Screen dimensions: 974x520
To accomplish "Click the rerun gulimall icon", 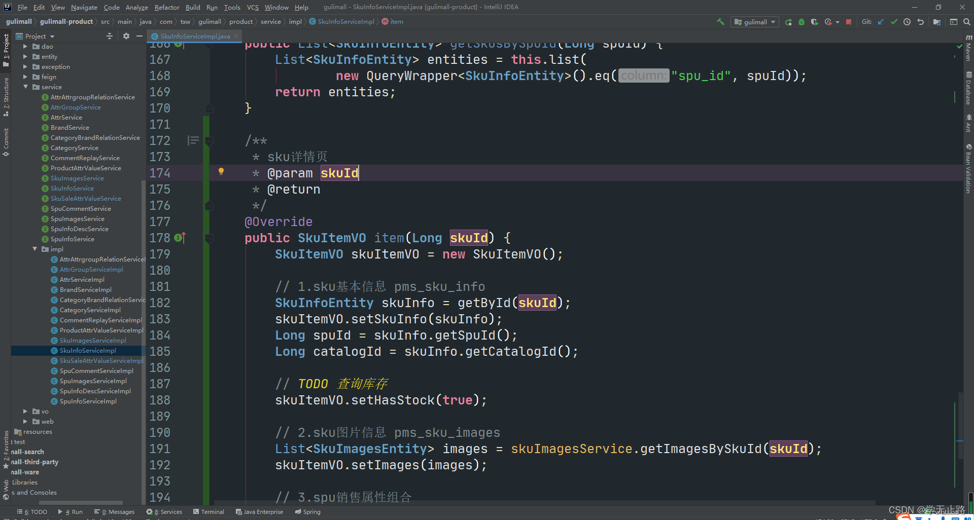I will (788, 22).
